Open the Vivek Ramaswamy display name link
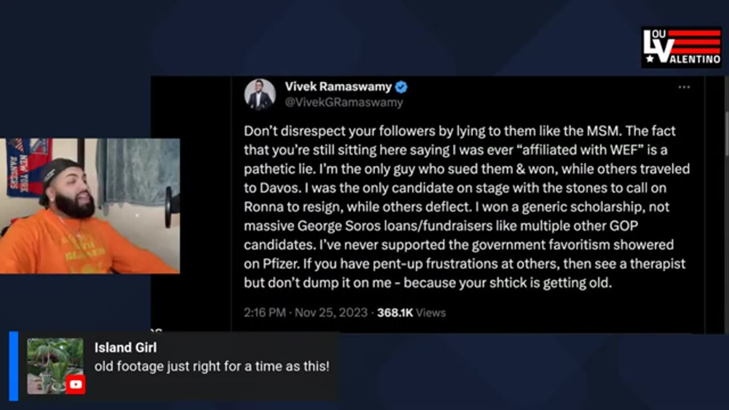 pyautogui.click(x=338, y=87)
